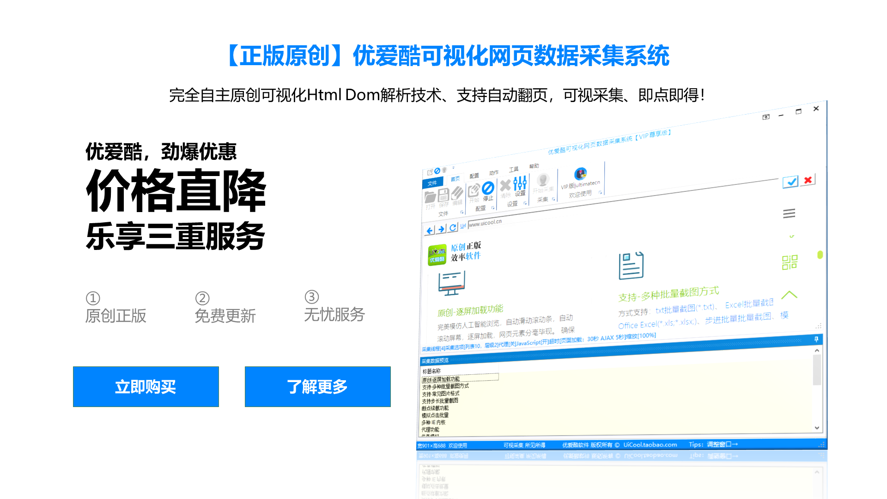Select row 支持步长批量截图

pos(440,401)
